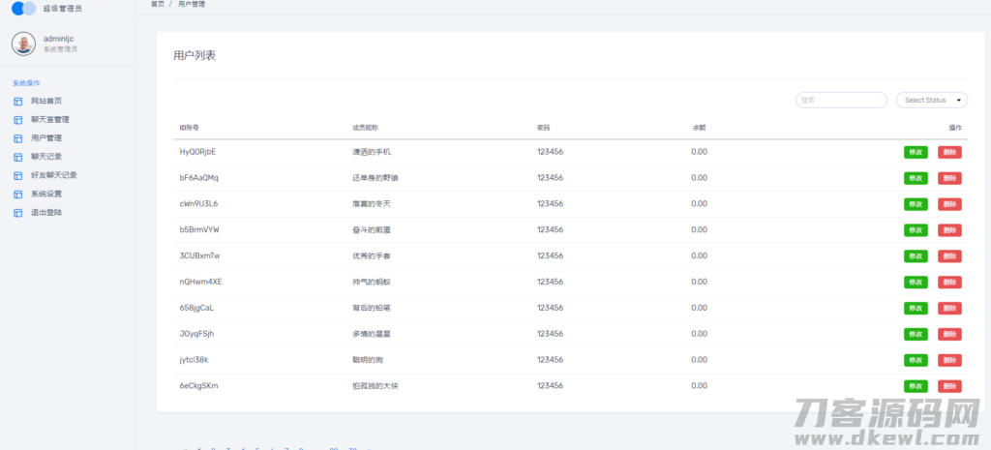The width and height of the screenshot is (991, 450).
Task: Click the adminljc profile avatar
Action: click(x=23, y=44)
